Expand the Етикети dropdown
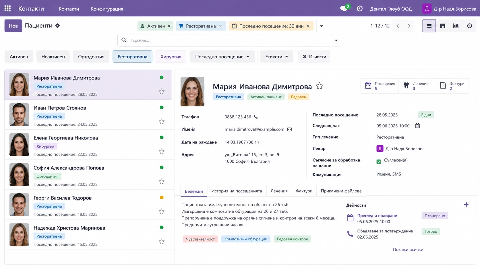480x270 pixels. (276, 57)
